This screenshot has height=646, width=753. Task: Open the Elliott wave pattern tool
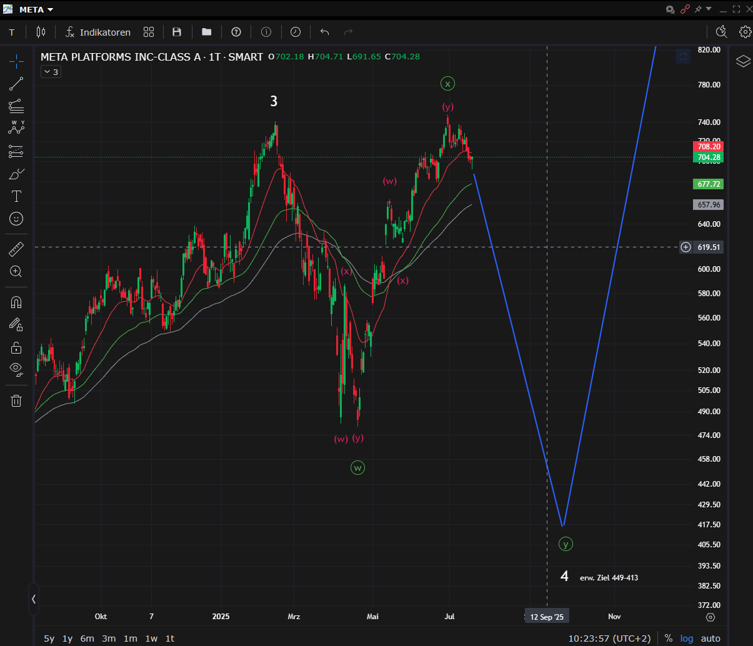(16, 127)
